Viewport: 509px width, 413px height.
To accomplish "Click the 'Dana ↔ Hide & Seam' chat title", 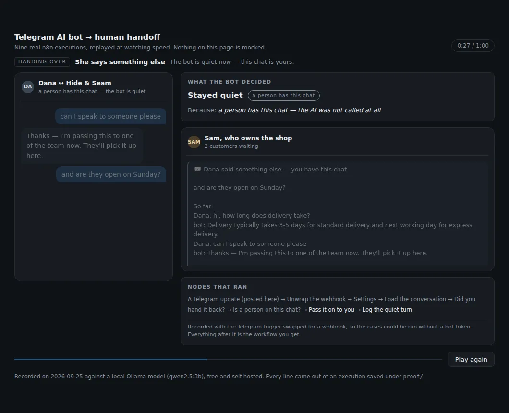I will click(74, 83).
